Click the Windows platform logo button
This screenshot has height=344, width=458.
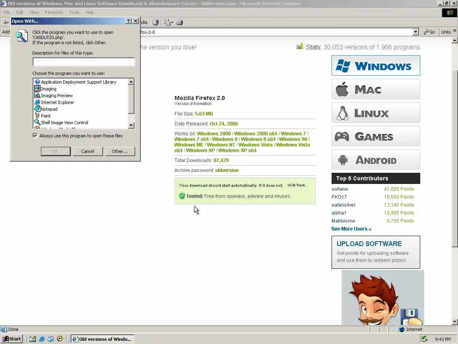click(x=376, y=66)
